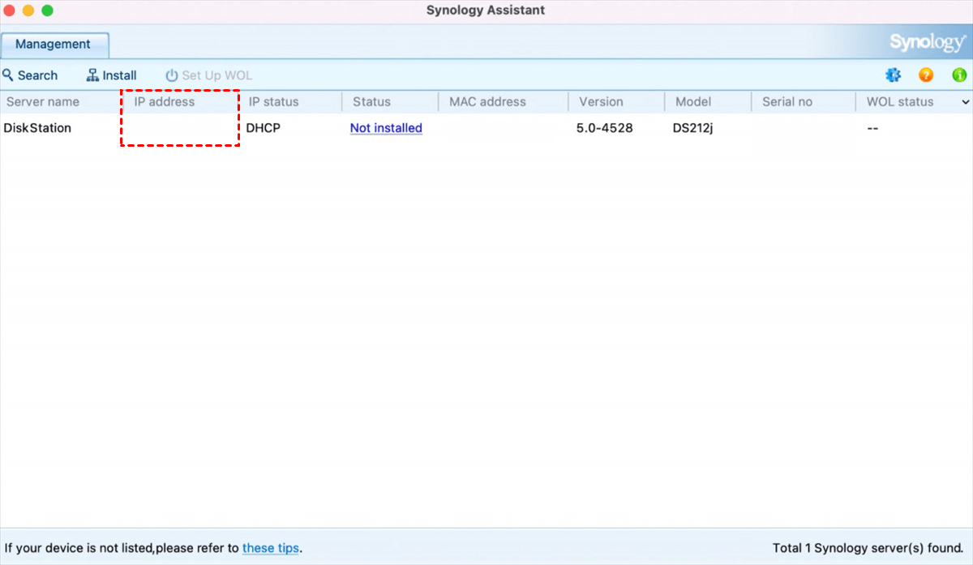The image size is (973, 565).
Task: Sort by IP status column header
Action: pos(273,102)
